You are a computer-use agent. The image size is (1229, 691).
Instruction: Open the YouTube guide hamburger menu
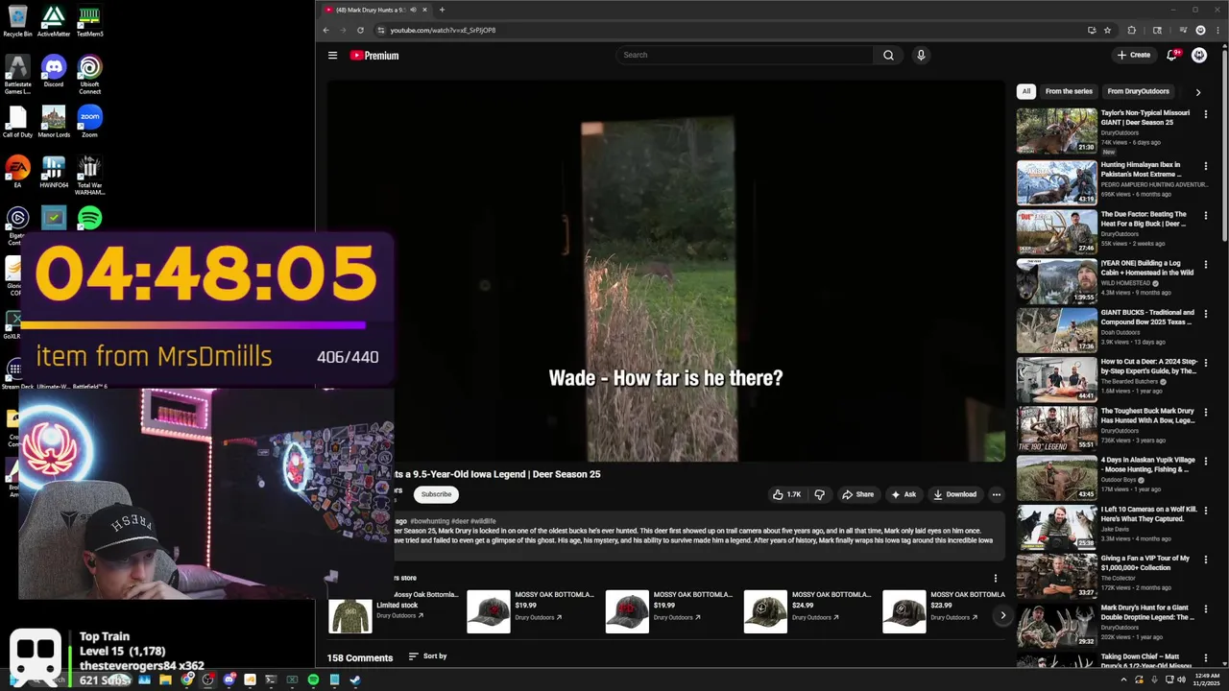tap(332, 56)
